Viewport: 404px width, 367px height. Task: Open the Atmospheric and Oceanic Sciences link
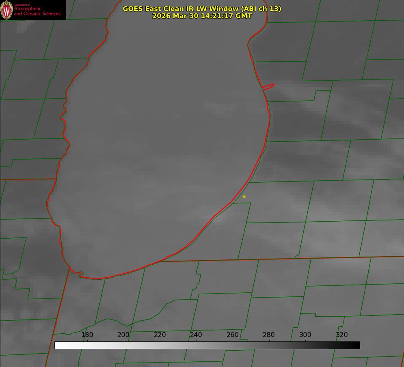click(x=37, y=11)
